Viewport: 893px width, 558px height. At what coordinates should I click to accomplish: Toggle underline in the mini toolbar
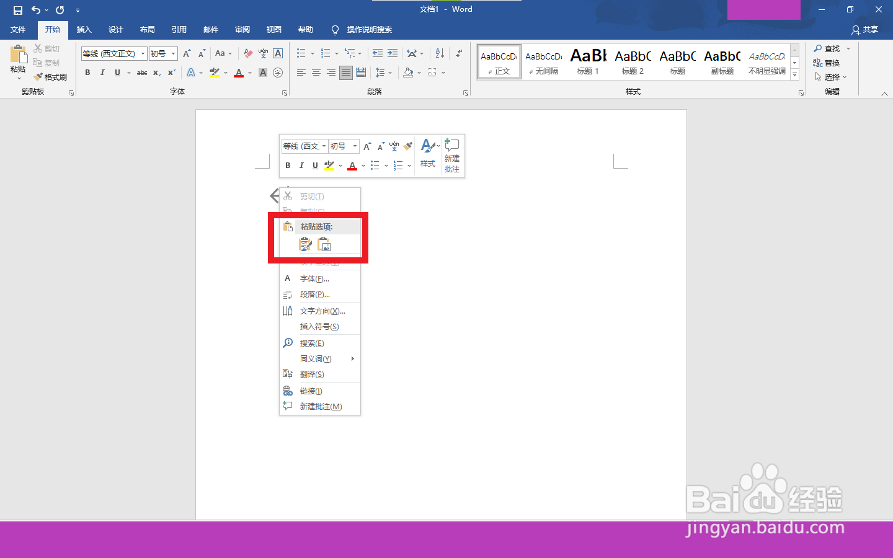315,166
